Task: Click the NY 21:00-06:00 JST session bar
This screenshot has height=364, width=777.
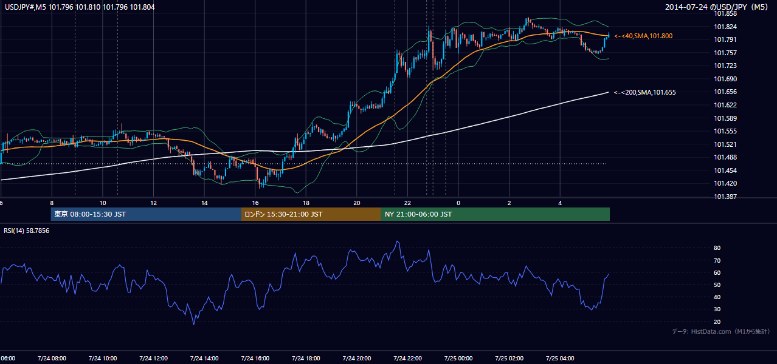Action: 496,214
